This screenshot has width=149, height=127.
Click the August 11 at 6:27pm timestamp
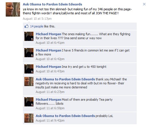tap(50, 92)
